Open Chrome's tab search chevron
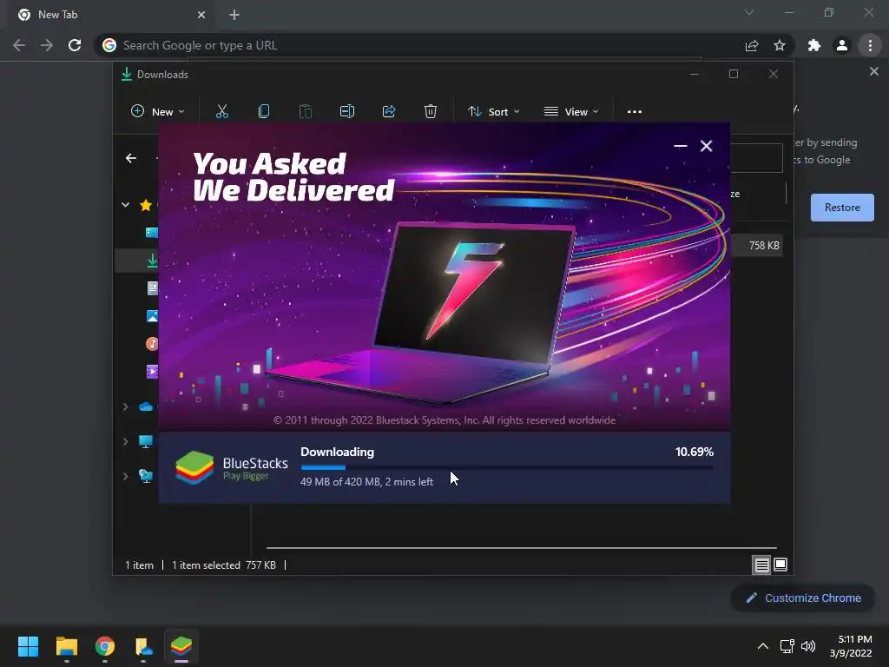Image resolution: width=889 pixels, height=667 pixels. coord(749,12)
